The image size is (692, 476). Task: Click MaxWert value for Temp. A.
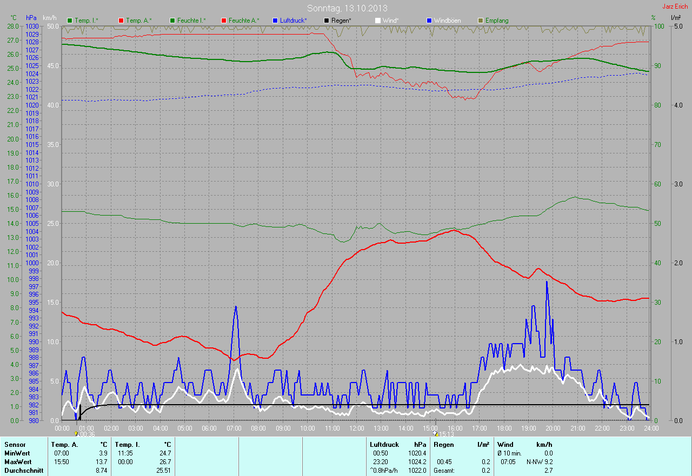[103, 462]
